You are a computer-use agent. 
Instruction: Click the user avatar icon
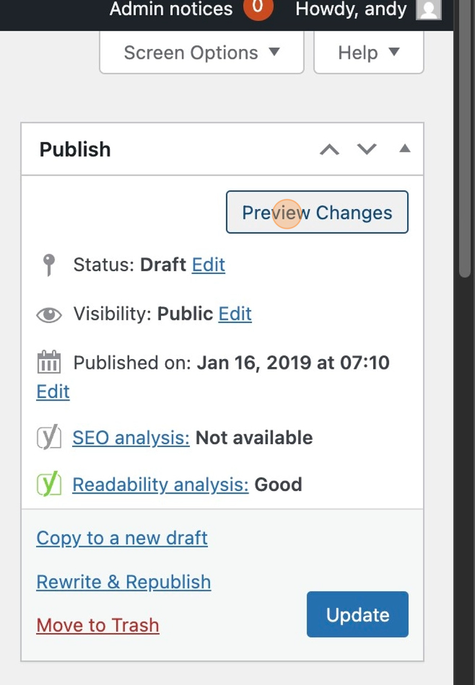pos(428,9)
